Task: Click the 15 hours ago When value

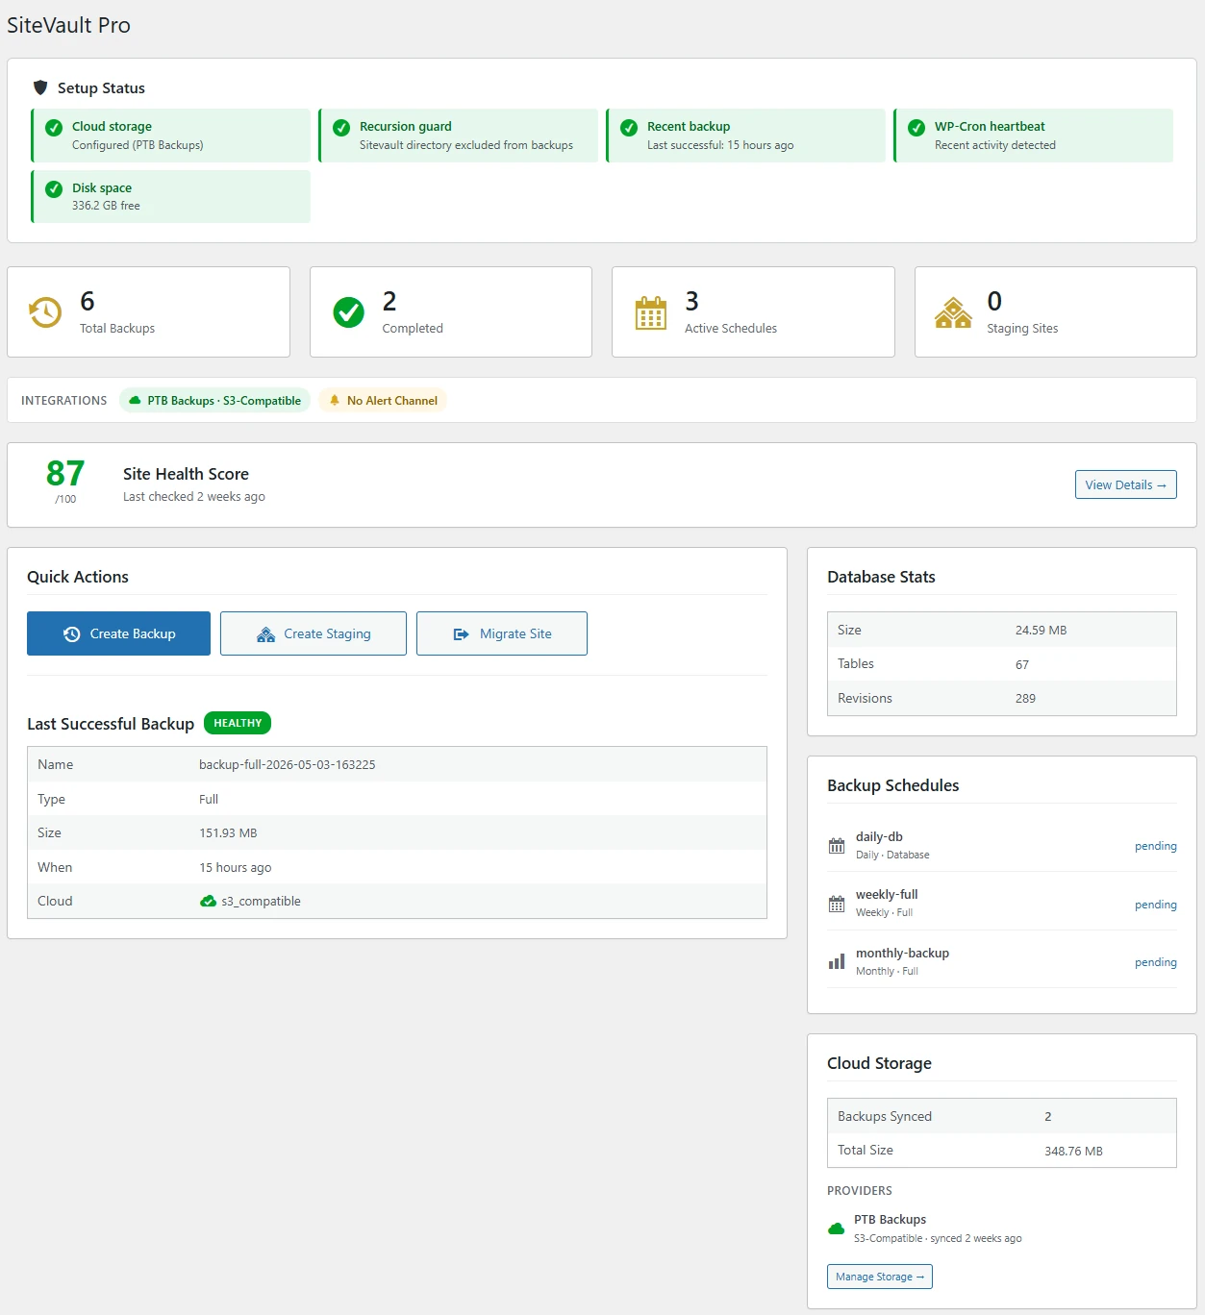Action: (x=235, y=868)
